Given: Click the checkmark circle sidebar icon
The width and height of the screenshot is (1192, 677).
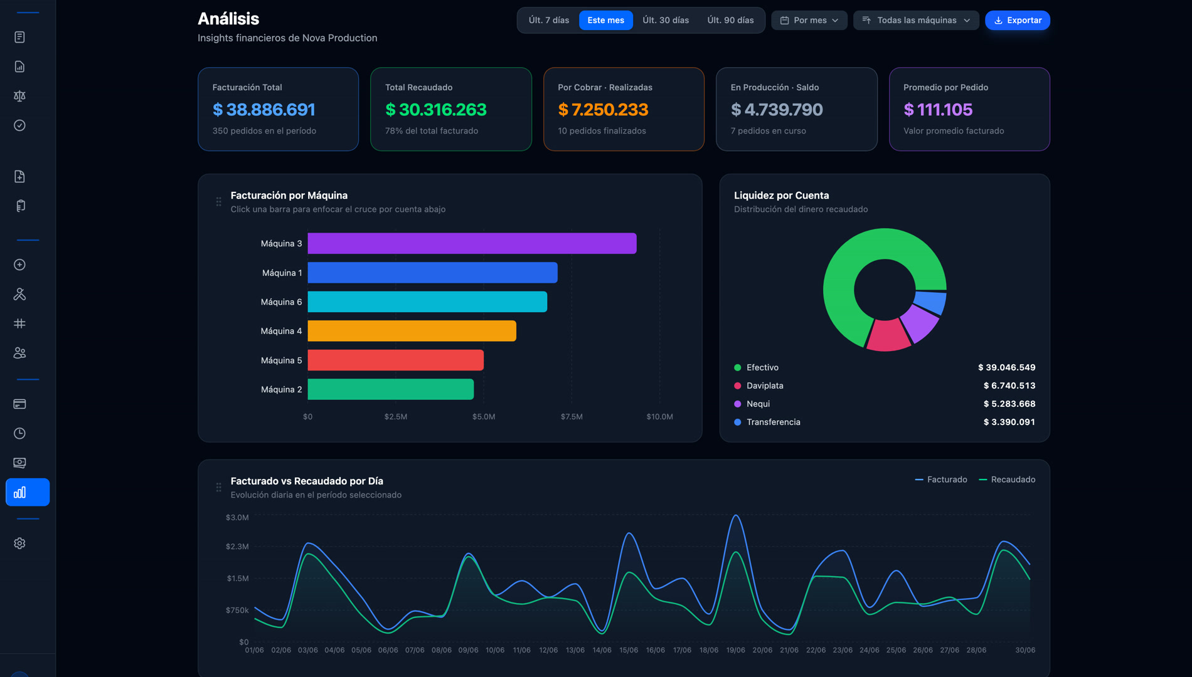Looking at the screenshot, I should coord(19,125).
